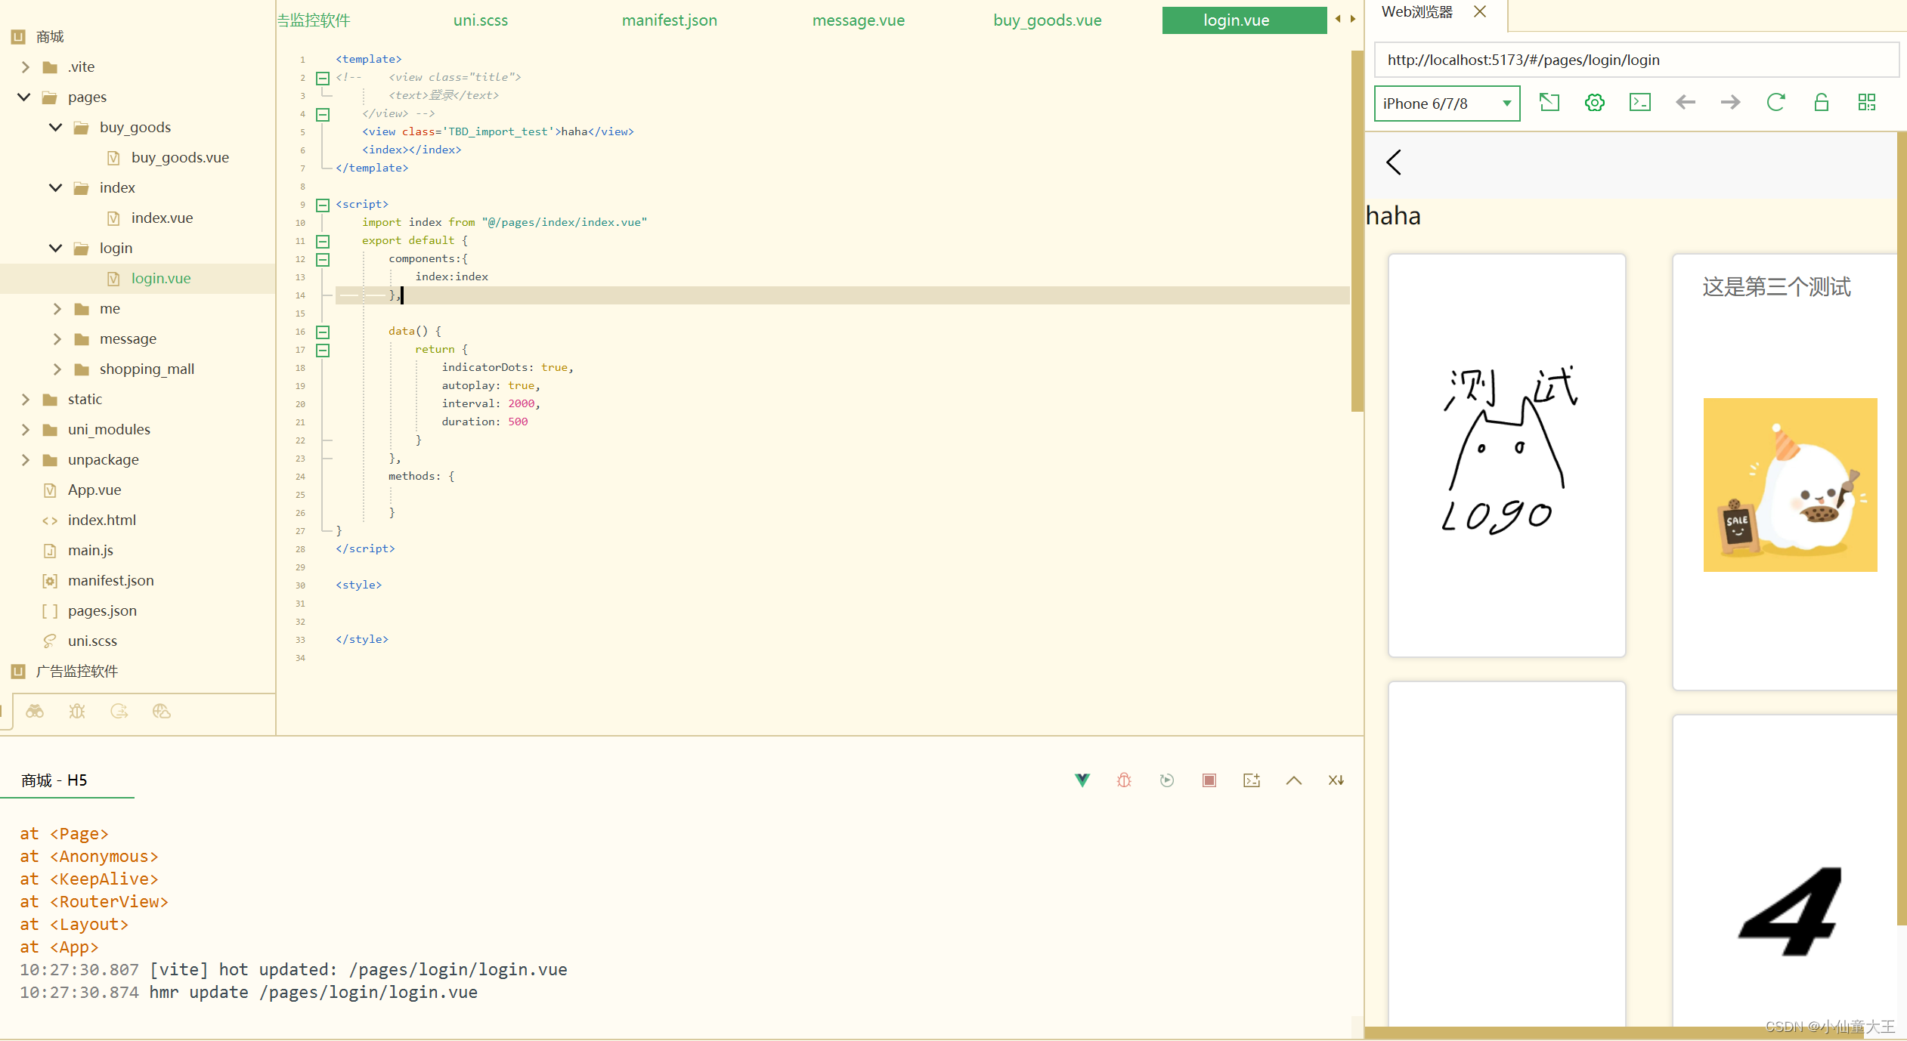Open manifest.json in file tree
Viewport: 1907px width, 1041px height.
[110, 580]
